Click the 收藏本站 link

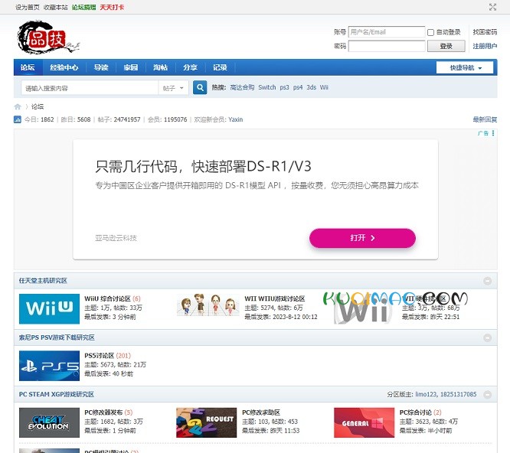(x=56, y=7)
